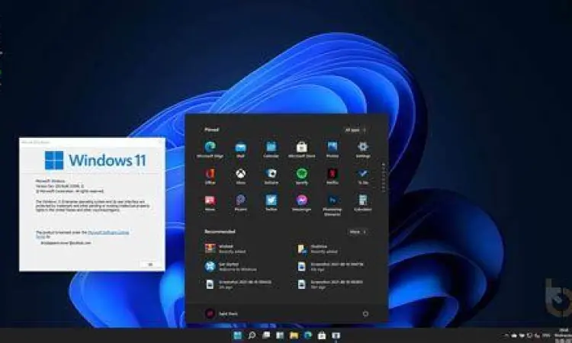572x343 pixels.
Task: Launch the Xbox app
Action: point(240,174)
